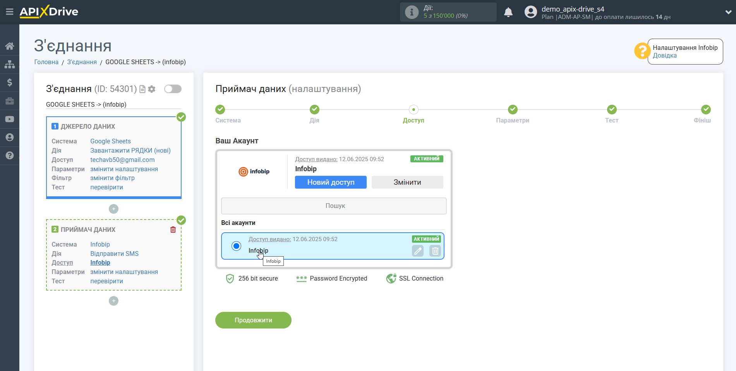Open briefcase icon in sidebar
736x371 pixels.
point(10,101)
